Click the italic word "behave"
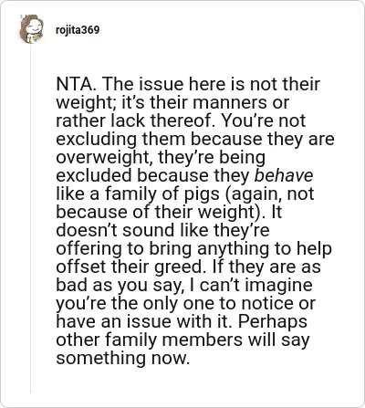Image resolution: width=365 pixels, height=408 pixels. [x=284, y=175]
